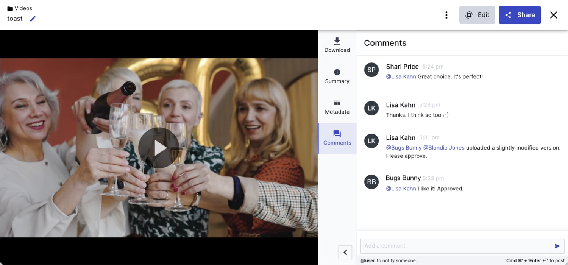Play the toast video
The width and height of the screenshot is (568, 265).
tap(159, 148)
